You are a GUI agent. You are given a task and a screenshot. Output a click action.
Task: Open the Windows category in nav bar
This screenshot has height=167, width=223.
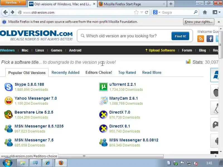7,50
